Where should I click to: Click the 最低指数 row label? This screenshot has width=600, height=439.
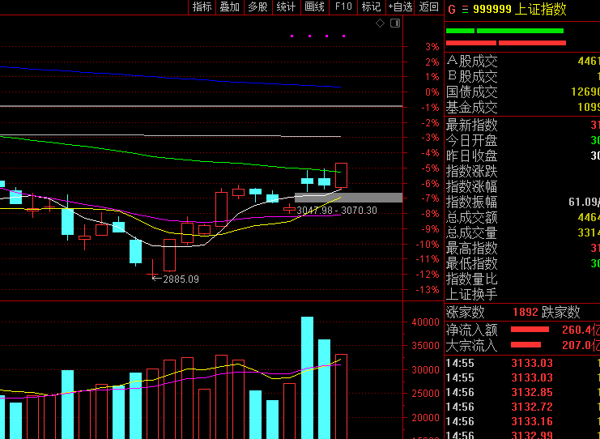click(x=472, y=263)
